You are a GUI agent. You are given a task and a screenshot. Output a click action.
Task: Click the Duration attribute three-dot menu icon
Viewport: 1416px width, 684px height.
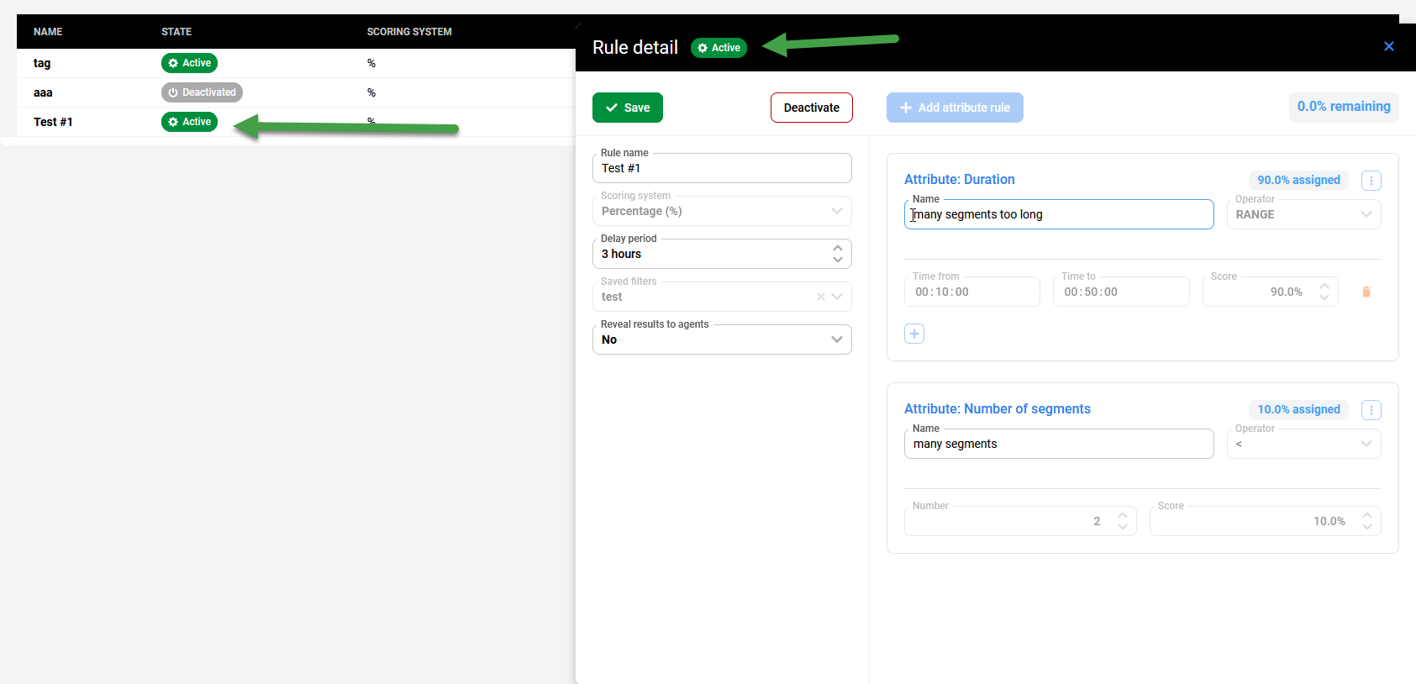pos(1371,181)
